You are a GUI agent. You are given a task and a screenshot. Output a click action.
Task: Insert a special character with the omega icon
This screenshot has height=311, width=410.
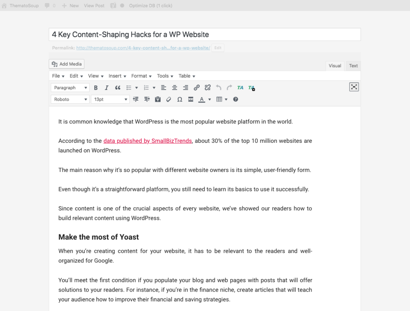coord(180,99)
